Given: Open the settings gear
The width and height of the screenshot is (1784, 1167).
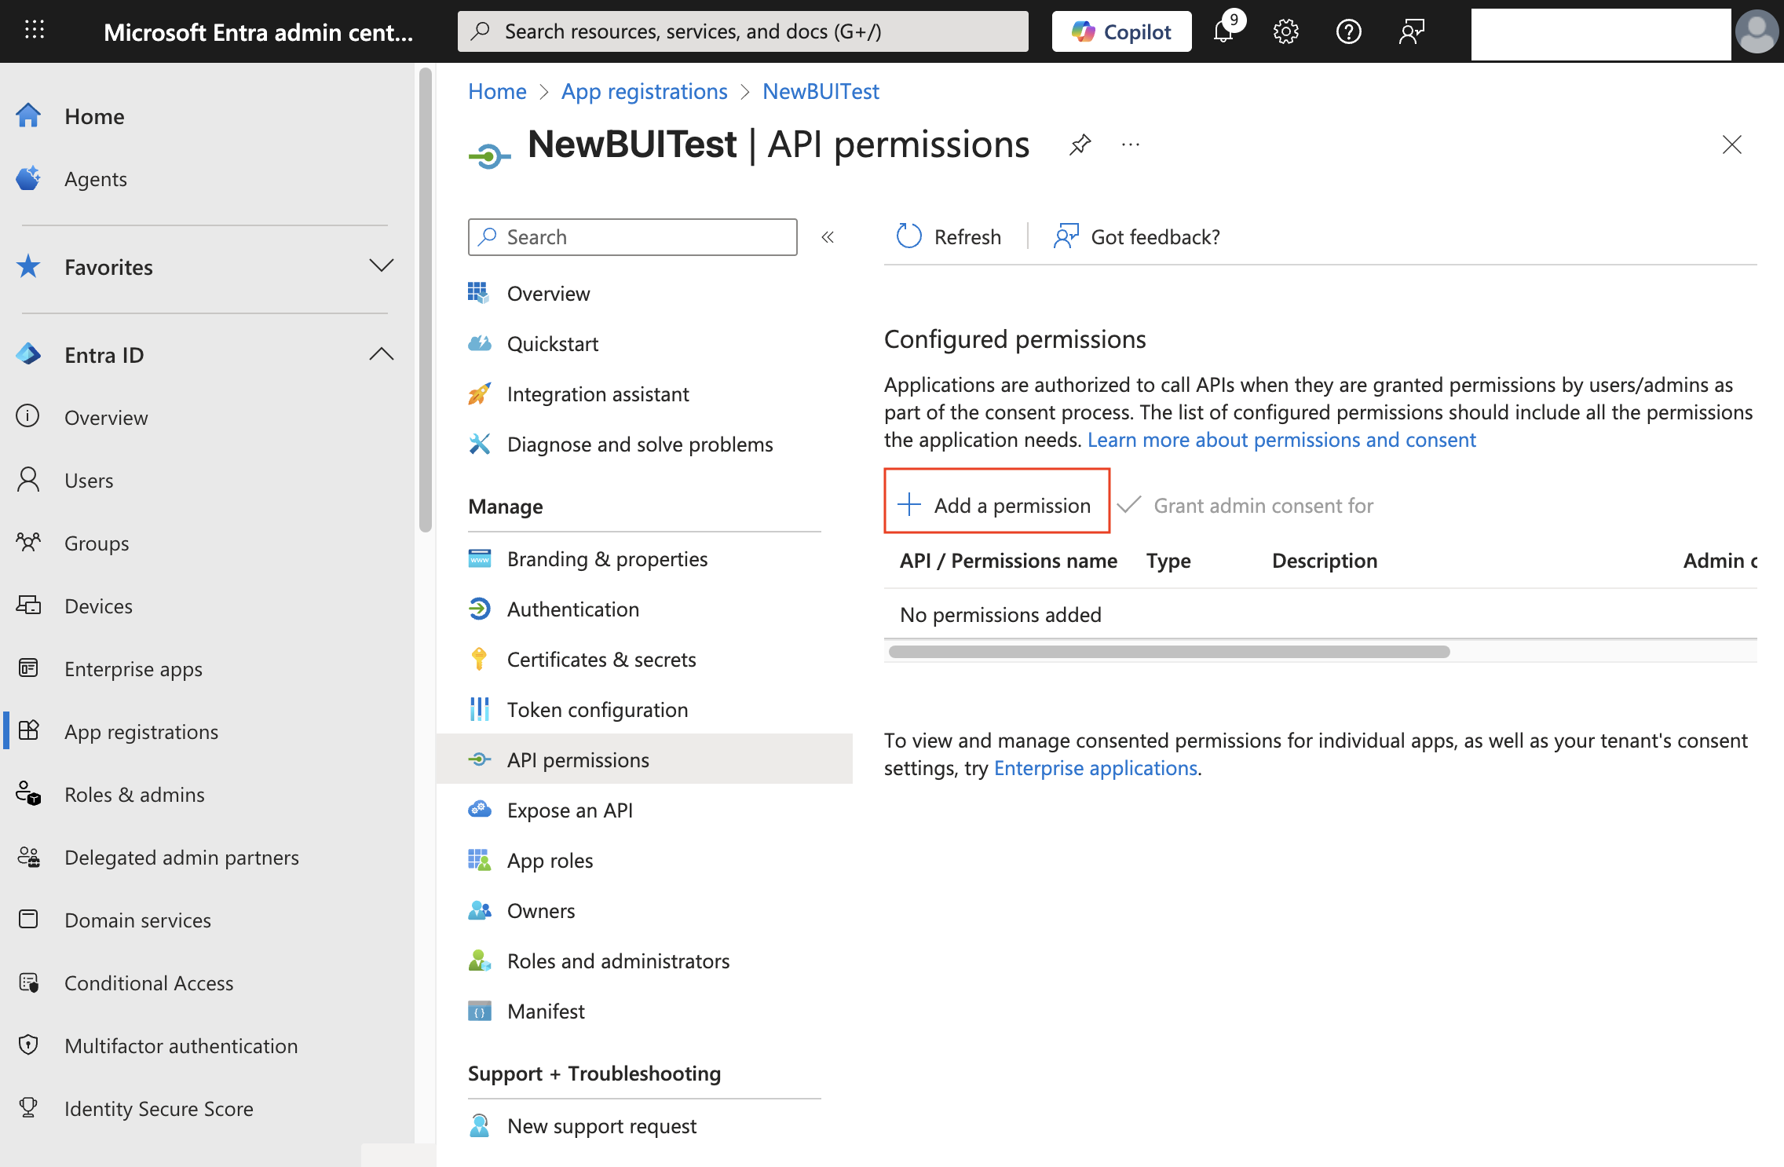Looking at the screenshot, I should (1285, 31).
